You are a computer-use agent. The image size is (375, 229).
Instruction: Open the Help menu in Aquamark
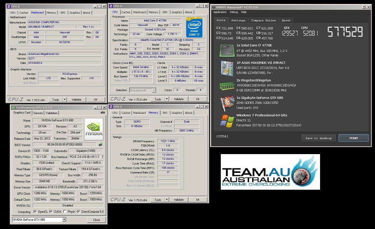[244, 12]
